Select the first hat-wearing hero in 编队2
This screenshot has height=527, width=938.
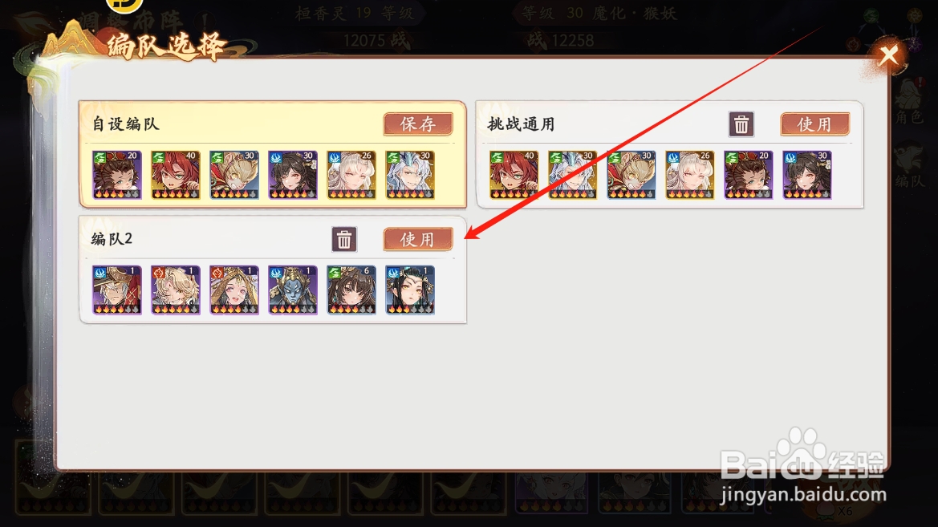click(116, 290)
